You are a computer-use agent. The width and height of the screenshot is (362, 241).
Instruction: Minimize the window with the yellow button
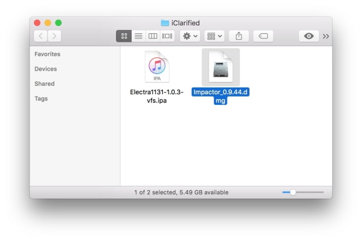point(48,23)
